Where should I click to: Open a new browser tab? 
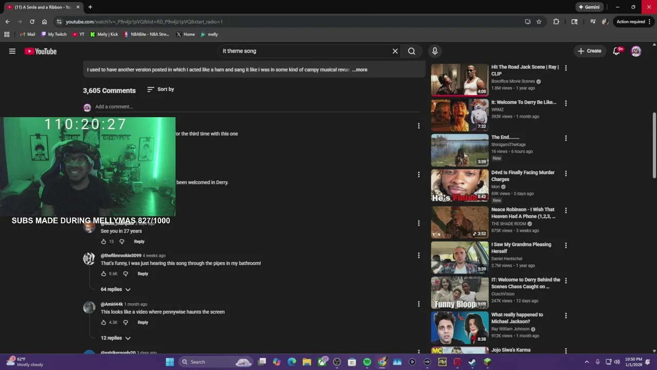[x=90, y=7]
